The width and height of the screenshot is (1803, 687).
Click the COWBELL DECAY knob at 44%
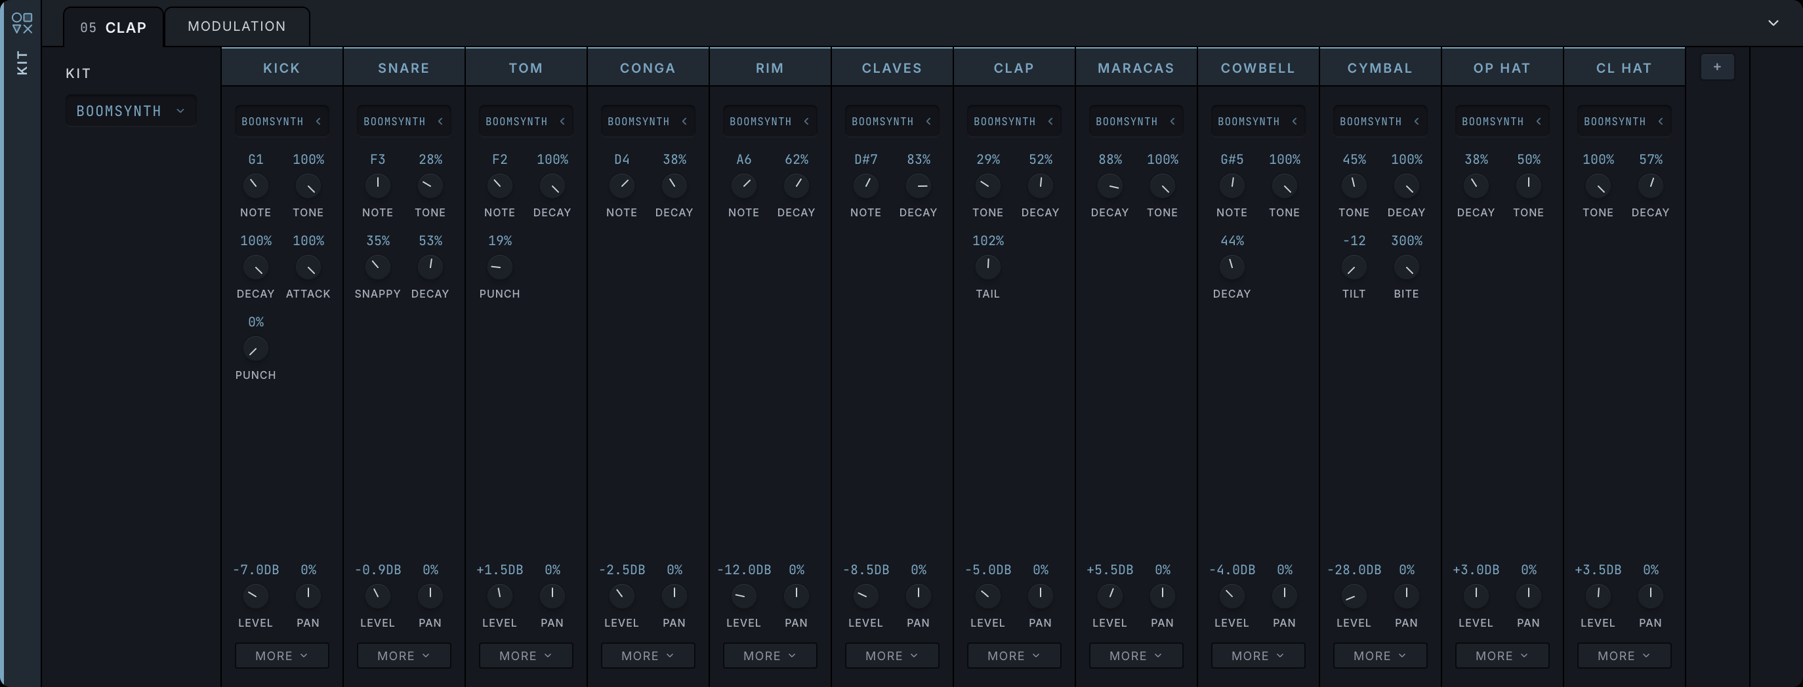click(x=1232, y=267)
